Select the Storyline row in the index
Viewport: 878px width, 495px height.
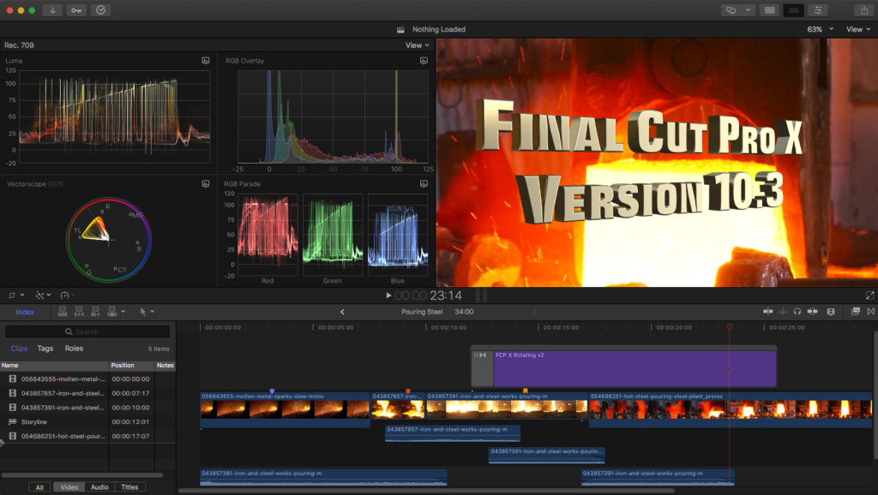[x=87, y=421]
